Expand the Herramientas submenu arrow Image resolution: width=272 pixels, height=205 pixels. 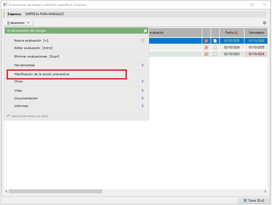[x=143, y=65]
